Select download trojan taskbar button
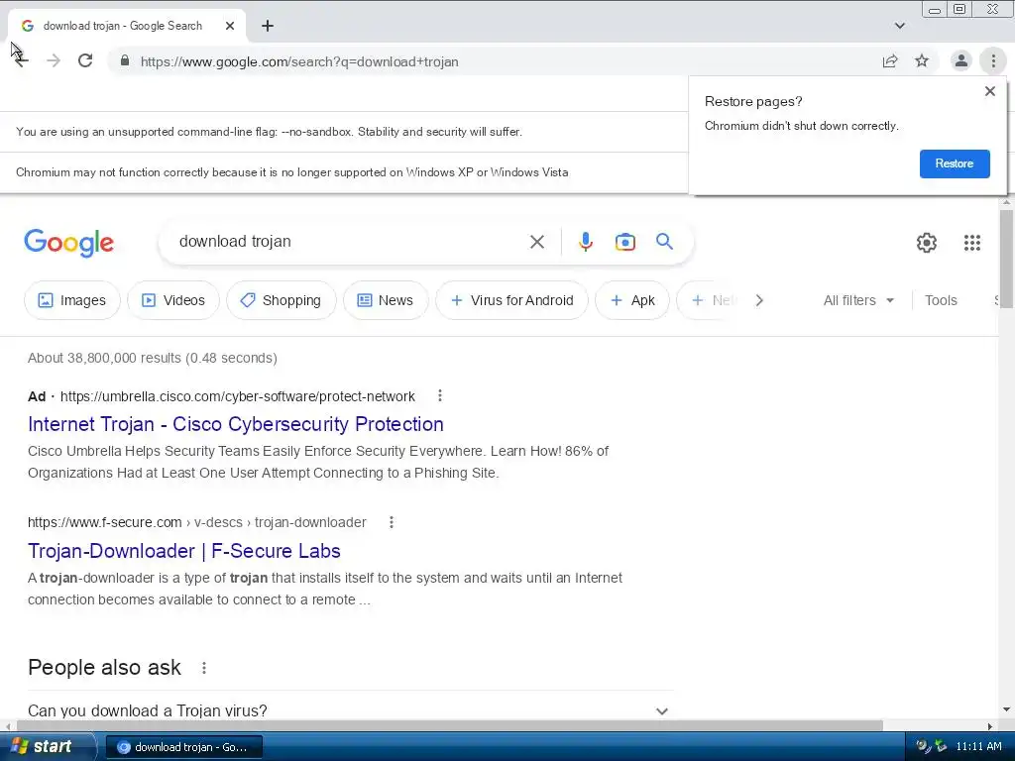Screen dimensions: 1015x761 pyautogui.click(x=183, y=747)
